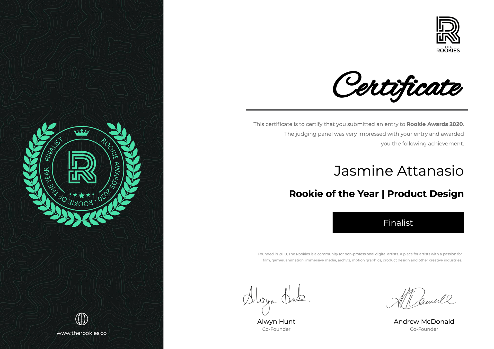Click 'Co-Founder' under Alwyn Hunt
Image resolution: width=494 pixels, height=349 pixels.
276,329
